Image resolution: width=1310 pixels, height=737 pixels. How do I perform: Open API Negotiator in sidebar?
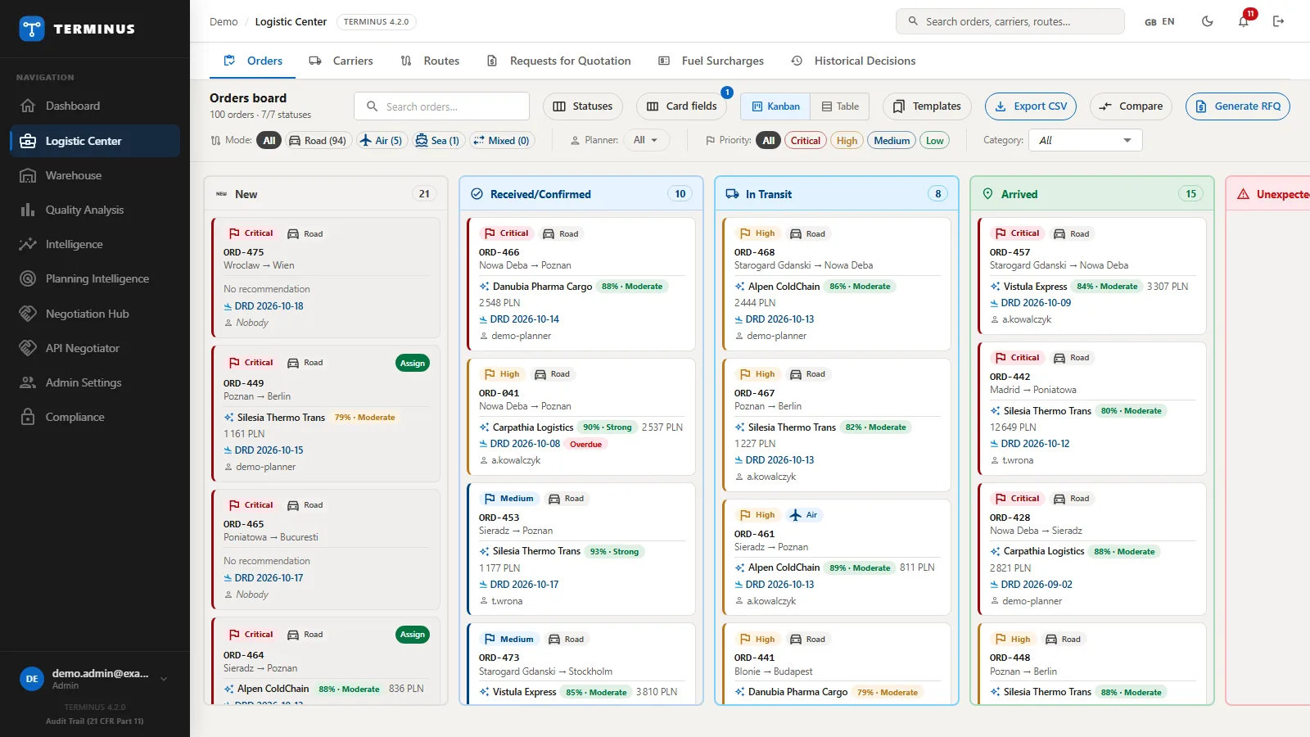95,348
